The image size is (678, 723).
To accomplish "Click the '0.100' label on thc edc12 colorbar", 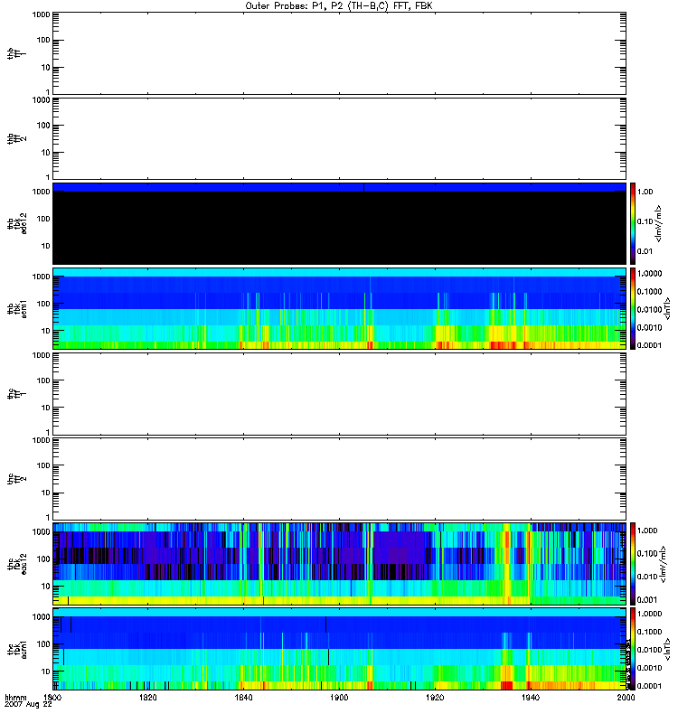I will pyautogui.click(x=647, y=554).
